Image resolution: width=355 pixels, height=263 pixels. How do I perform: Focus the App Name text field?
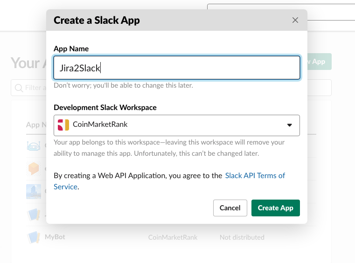(x=176, y=68)
